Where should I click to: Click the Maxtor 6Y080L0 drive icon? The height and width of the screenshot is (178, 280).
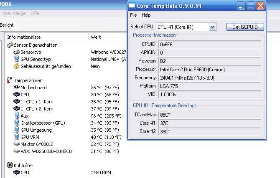coord(17,144)
